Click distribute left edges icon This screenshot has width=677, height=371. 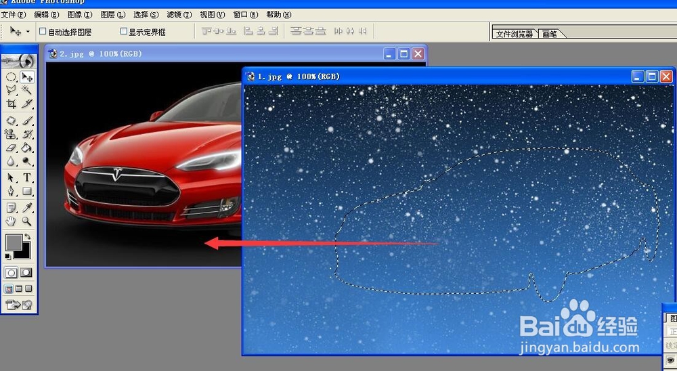338,31
